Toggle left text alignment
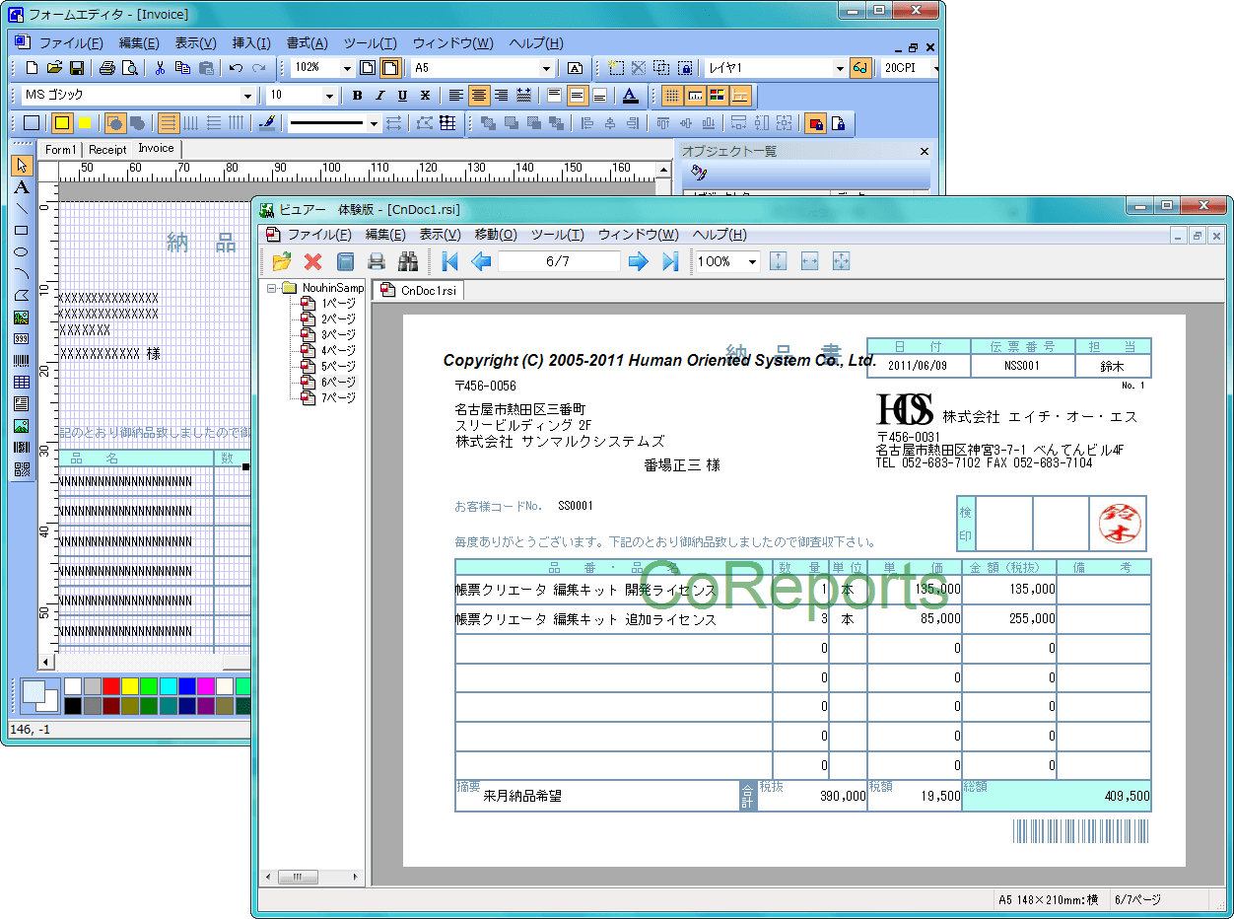The height and width of the screenshot is (919, 1234). tap(456, 96)
